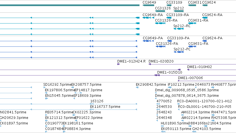Select BAC end DME1-012H24.R
The width and height of the screenshot is (236, 133).
(x=131, y=61)
